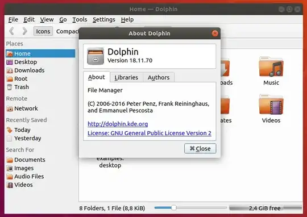Switch to the Authors tab
The height and width of the screenshot is (217, 307).
coord(159,77)
